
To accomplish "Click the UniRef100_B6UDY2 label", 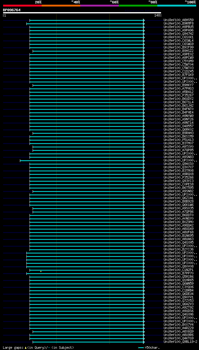I will click(x=178, y=99).
